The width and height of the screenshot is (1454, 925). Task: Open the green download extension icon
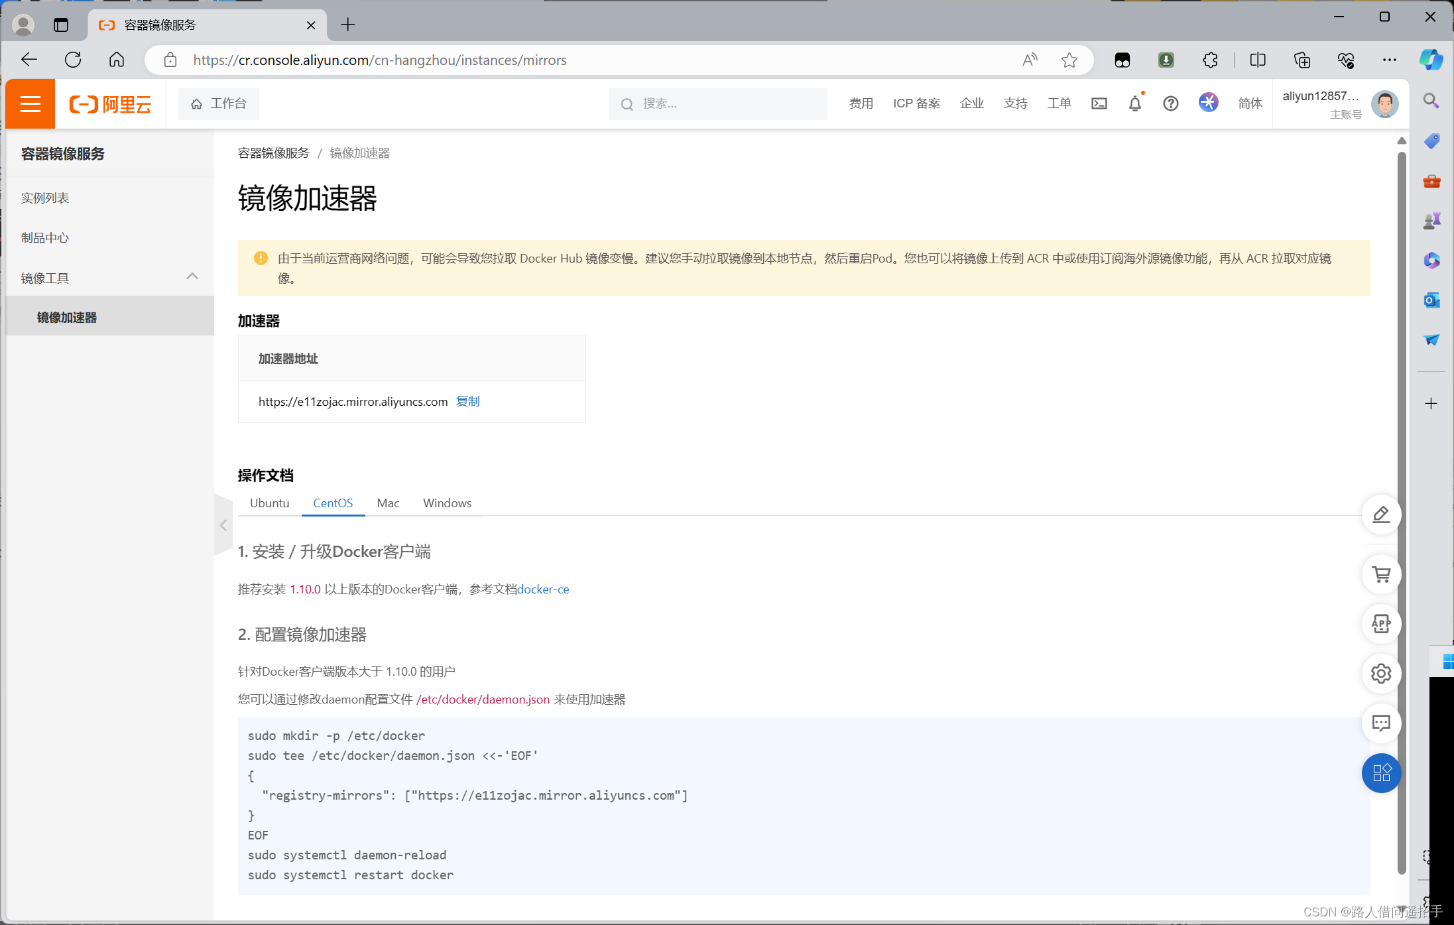click(x=1166, y=60)
